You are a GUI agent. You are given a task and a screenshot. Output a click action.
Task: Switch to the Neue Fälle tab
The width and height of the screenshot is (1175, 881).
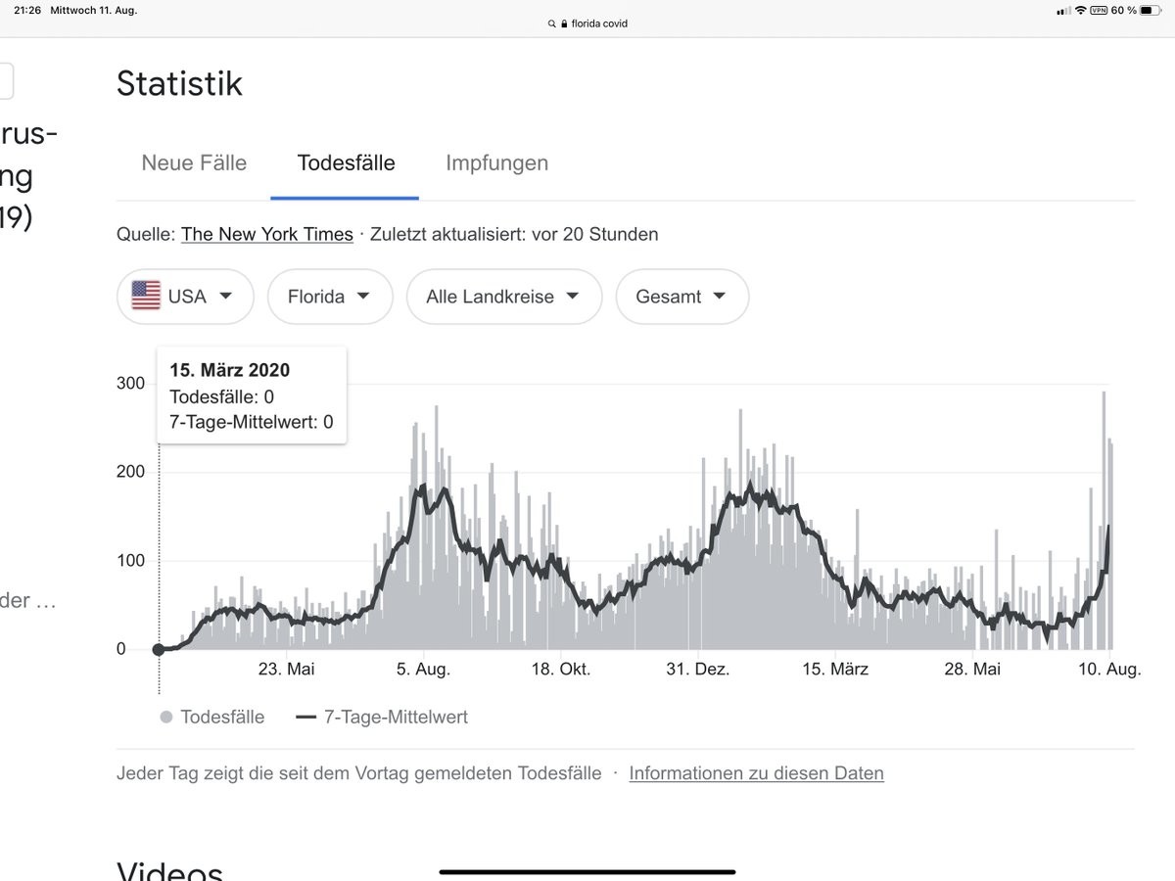pyautogui.click(x=194, y=163)
